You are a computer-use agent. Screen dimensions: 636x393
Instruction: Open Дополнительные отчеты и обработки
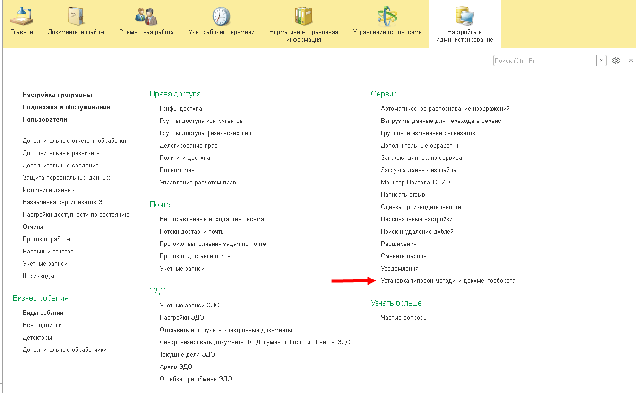(x=74, y=141)
